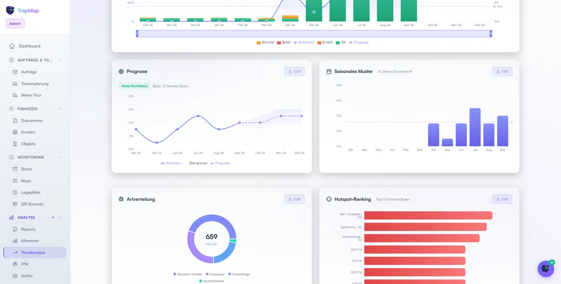This screenshot has width=561, height=284.
Task: Click the Jul 26 point on Prognose line
Action: pos(198,116)
